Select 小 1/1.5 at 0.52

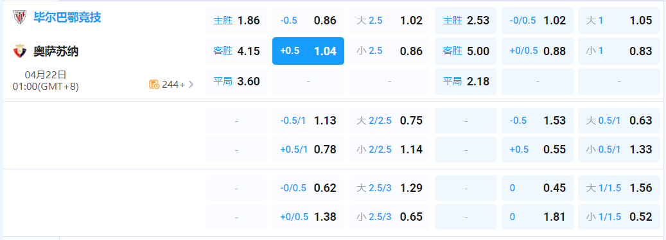pos(619,217)
